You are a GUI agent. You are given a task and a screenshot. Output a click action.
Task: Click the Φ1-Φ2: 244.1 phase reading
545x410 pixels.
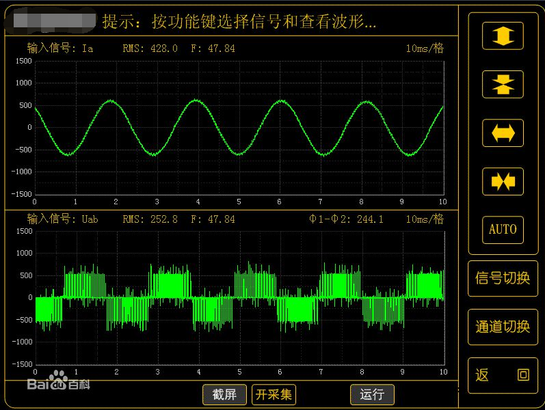[346, 219]
